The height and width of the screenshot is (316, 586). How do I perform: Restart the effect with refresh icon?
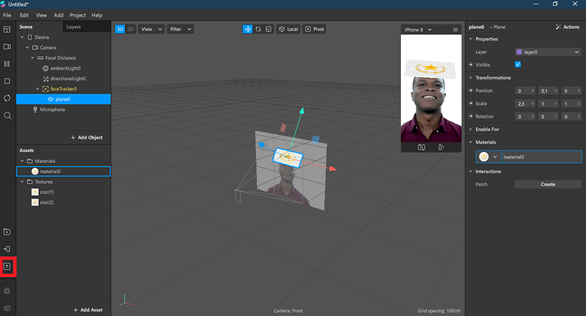pos(7,98)
